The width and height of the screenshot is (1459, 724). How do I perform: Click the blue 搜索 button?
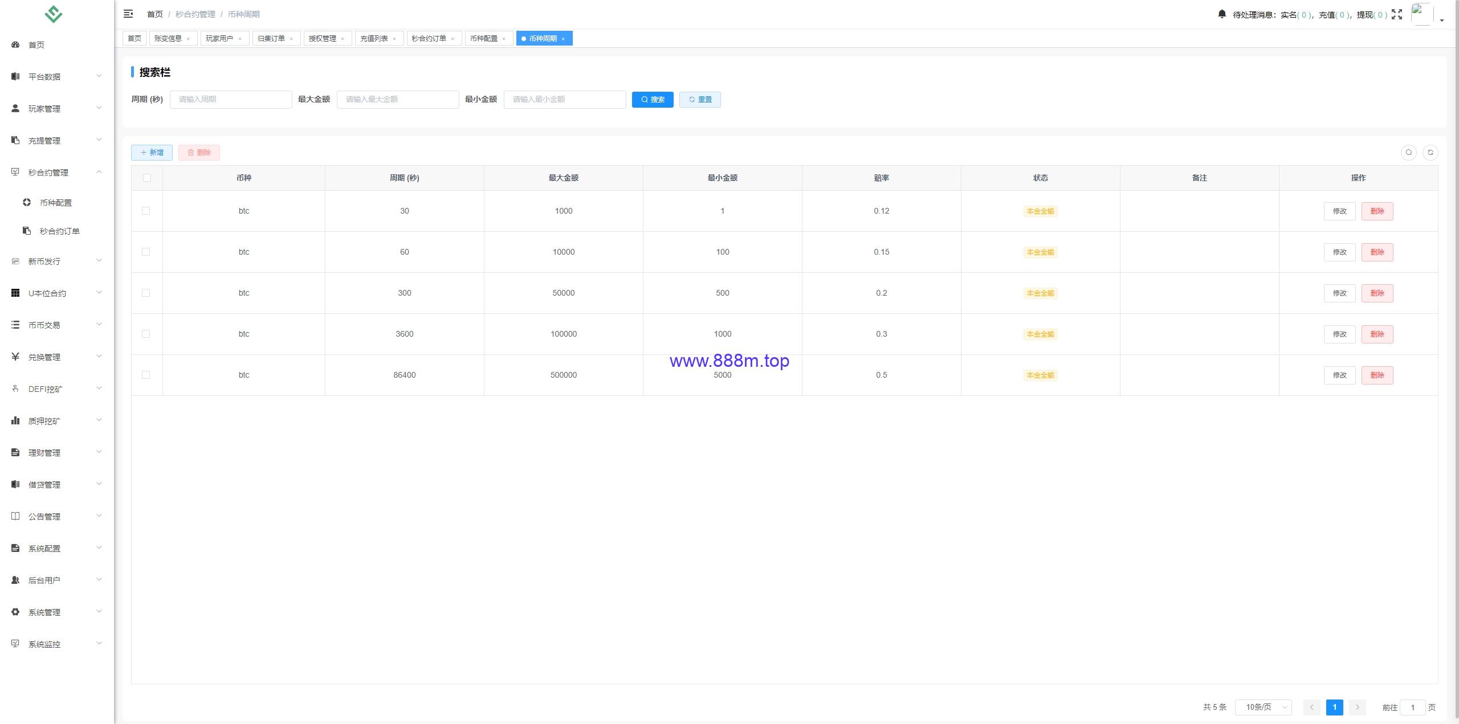pyautogui.click(x=653, y=99)
